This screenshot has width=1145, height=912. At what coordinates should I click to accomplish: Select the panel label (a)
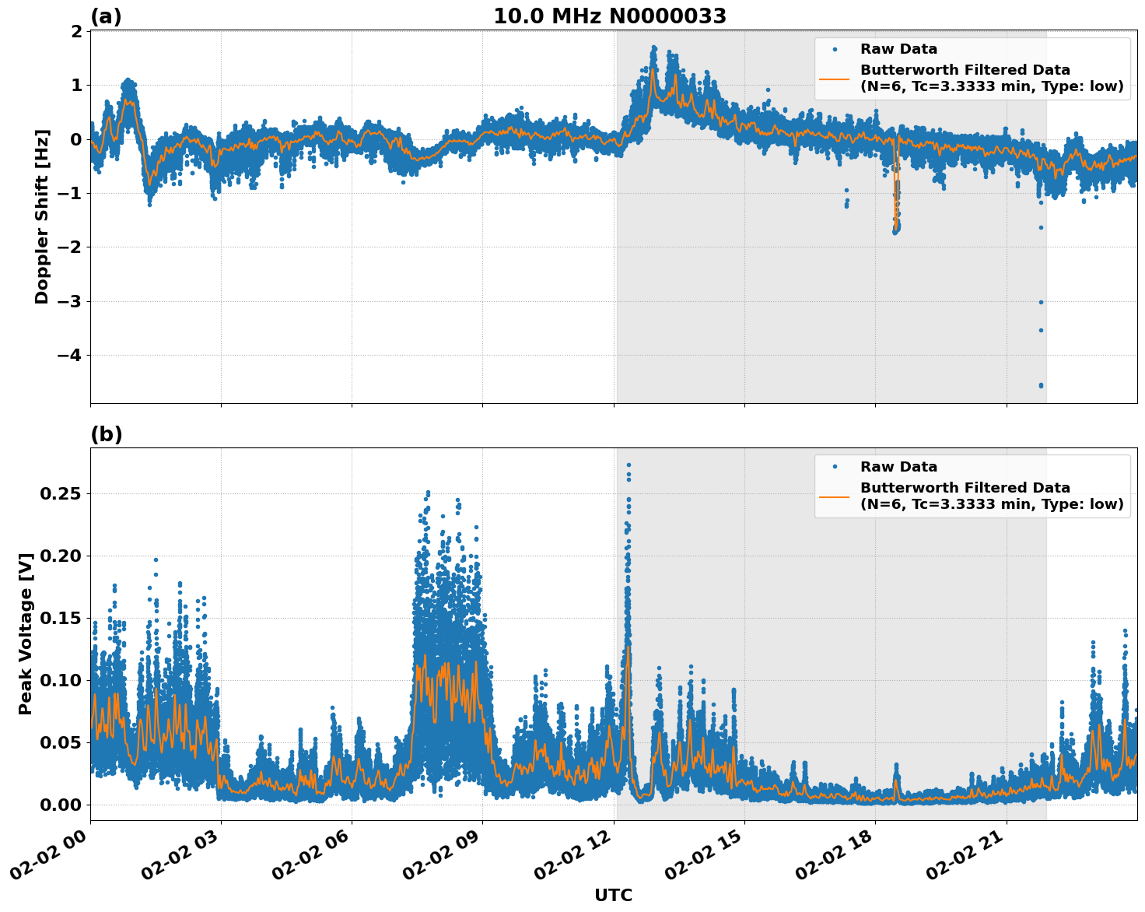click(107, 14)
